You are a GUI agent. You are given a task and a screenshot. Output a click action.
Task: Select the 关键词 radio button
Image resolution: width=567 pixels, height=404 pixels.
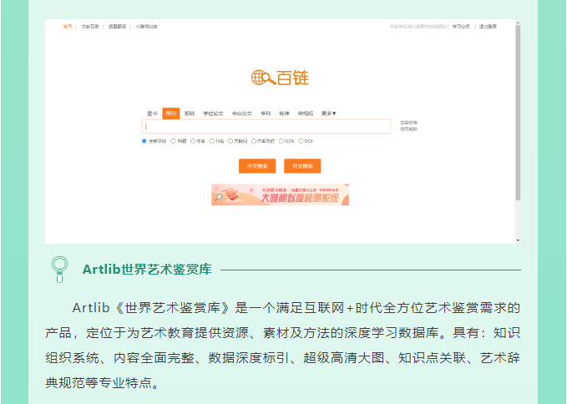click(230, 141)
